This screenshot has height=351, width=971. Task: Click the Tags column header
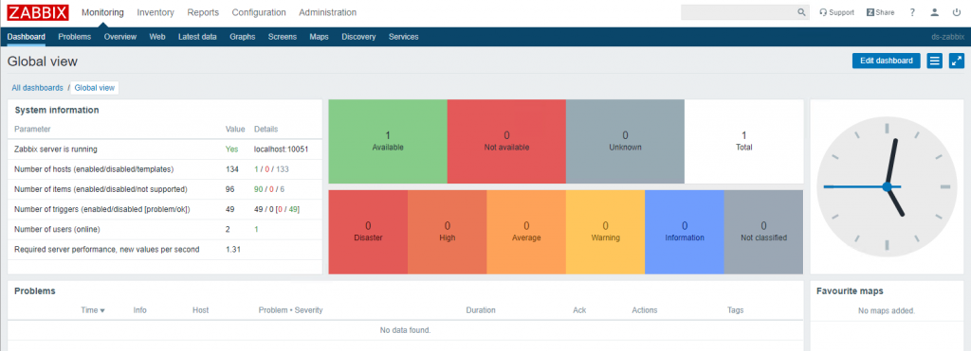point(736,310)
